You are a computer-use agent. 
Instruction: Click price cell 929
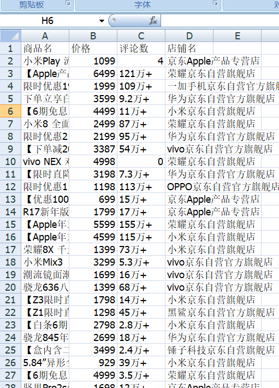(x=93, y=363)
